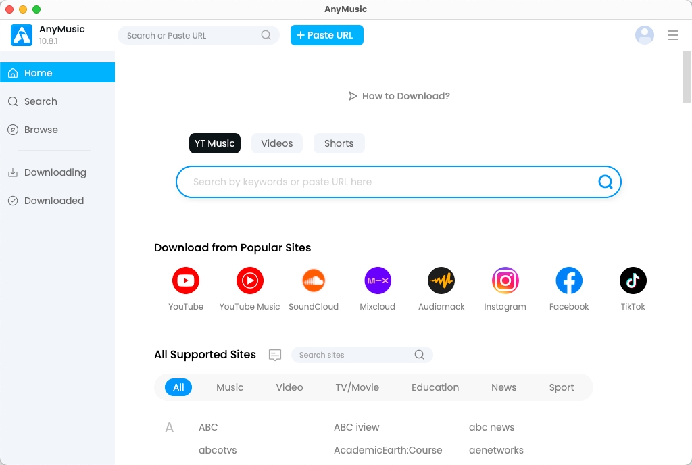Click the yellow macOS minimize window button
692x465 pixels.
click(23, 9)
